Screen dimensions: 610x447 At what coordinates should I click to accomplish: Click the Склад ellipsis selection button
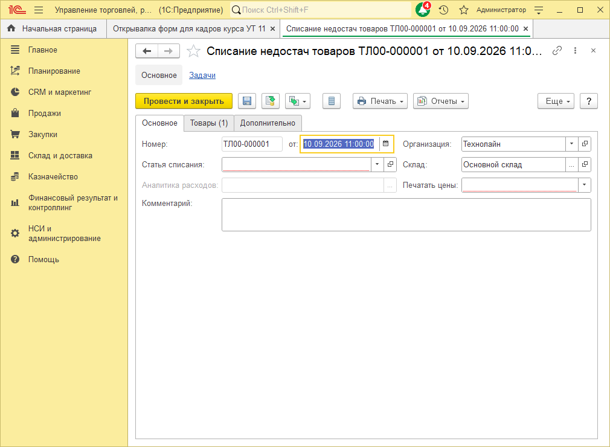571,164
